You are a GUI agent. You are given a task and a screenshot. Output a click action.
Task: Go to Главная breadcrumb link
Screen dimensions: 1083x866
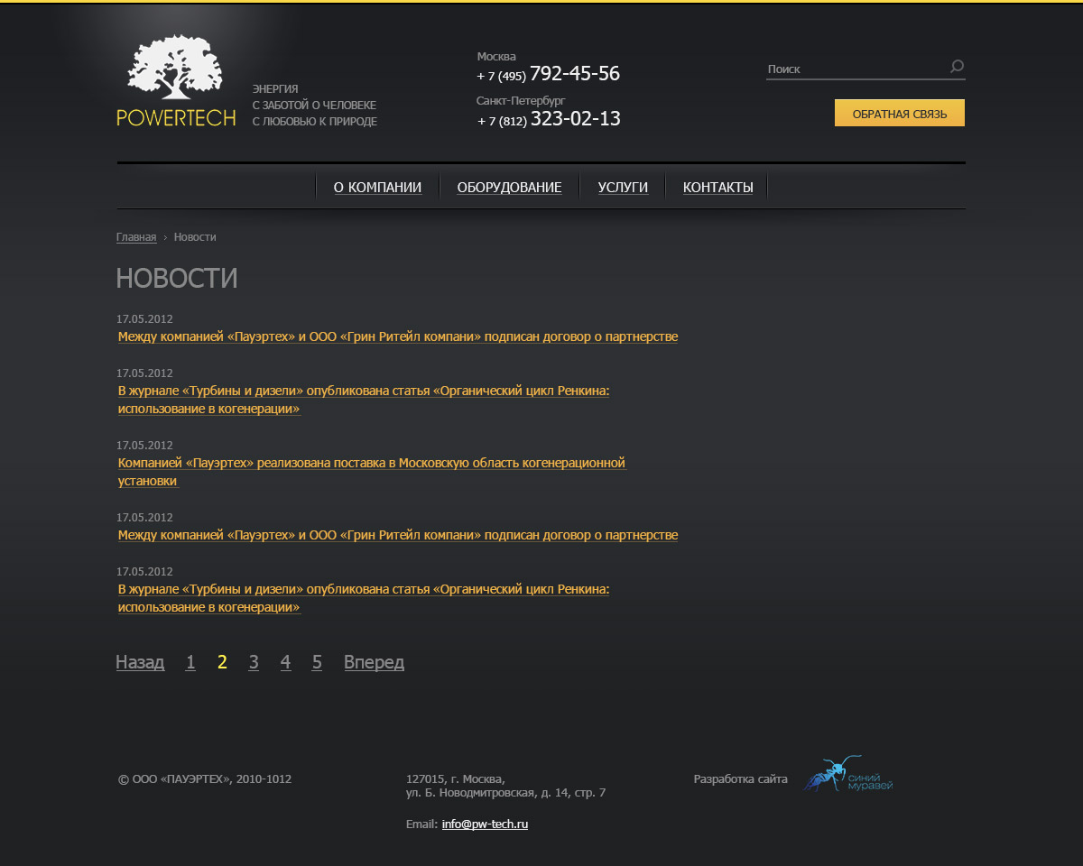coord(136,237)
